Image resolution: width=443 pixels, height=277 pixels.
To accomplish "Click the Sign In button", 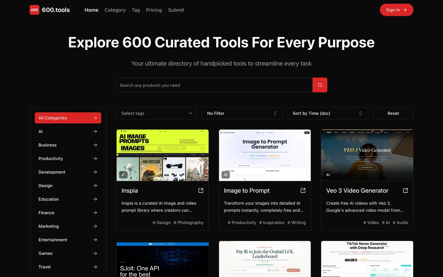I will click(x=397, y=10).
